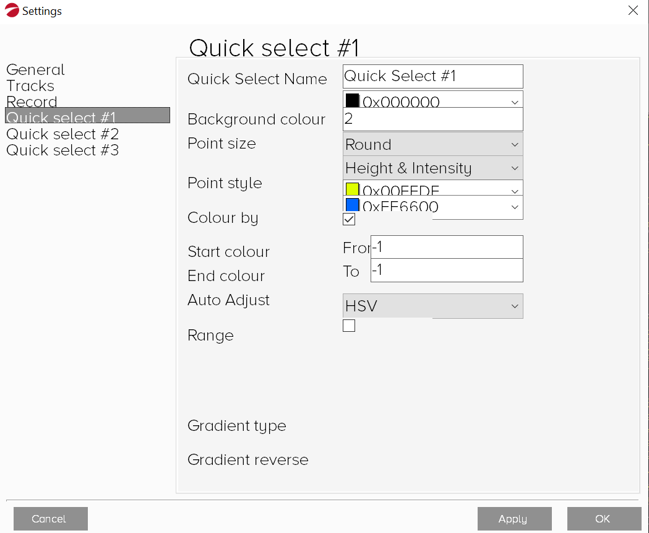Open the HSV gradient type dropdown
The height and width of the screenshot is (533, 649).
click(432, 306)
